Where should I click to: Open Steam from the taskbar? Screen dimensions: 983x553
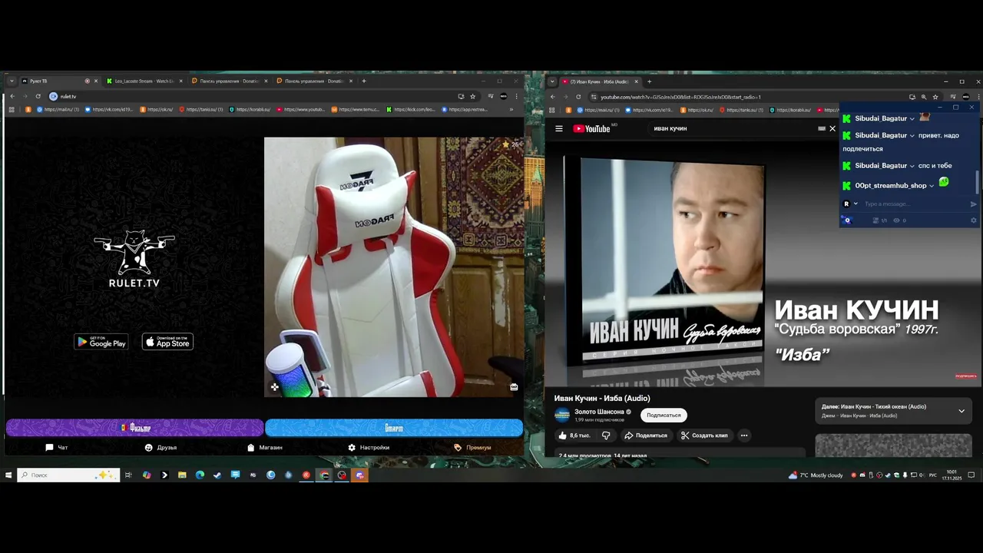[217, 475]
